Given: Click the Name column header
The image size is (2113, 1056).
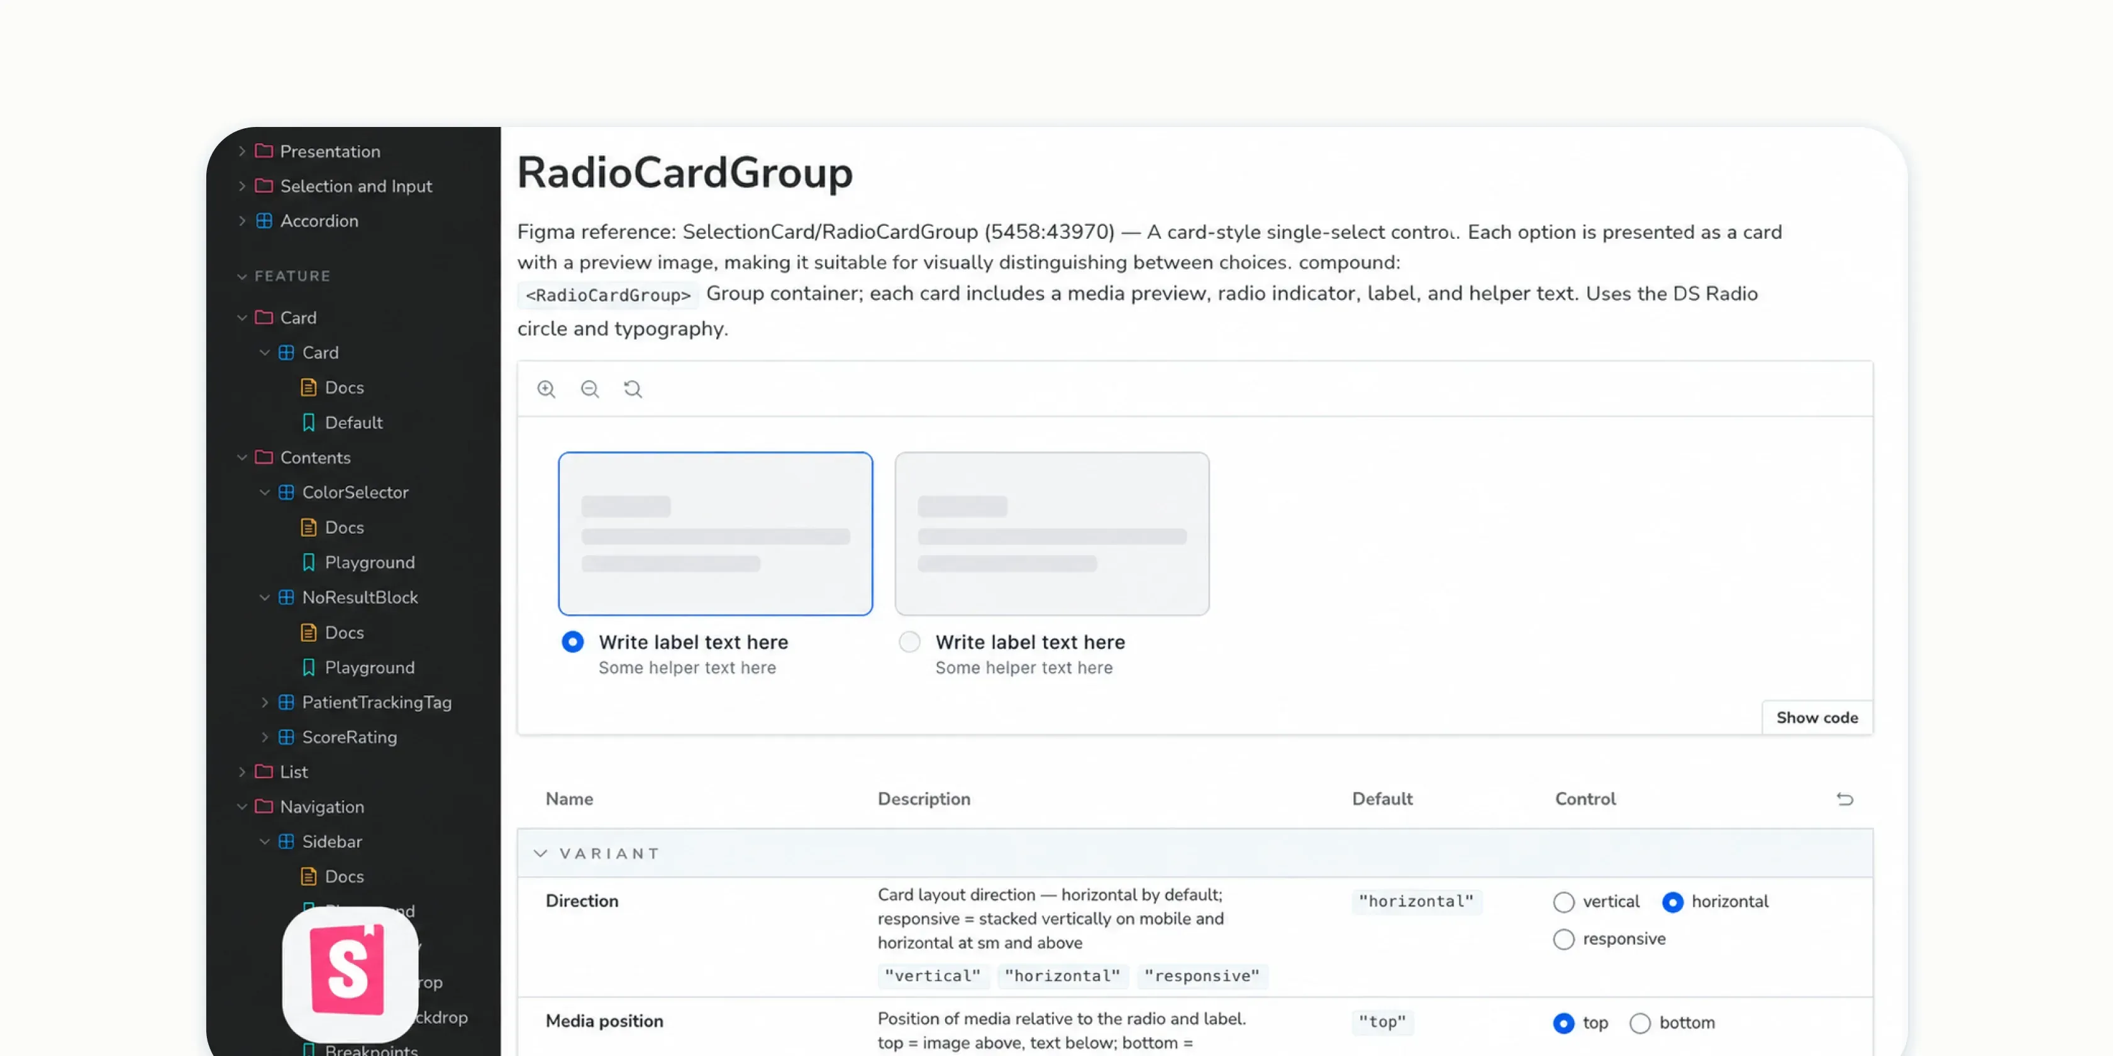Looking at the screenshot, I should click(569, 798).
